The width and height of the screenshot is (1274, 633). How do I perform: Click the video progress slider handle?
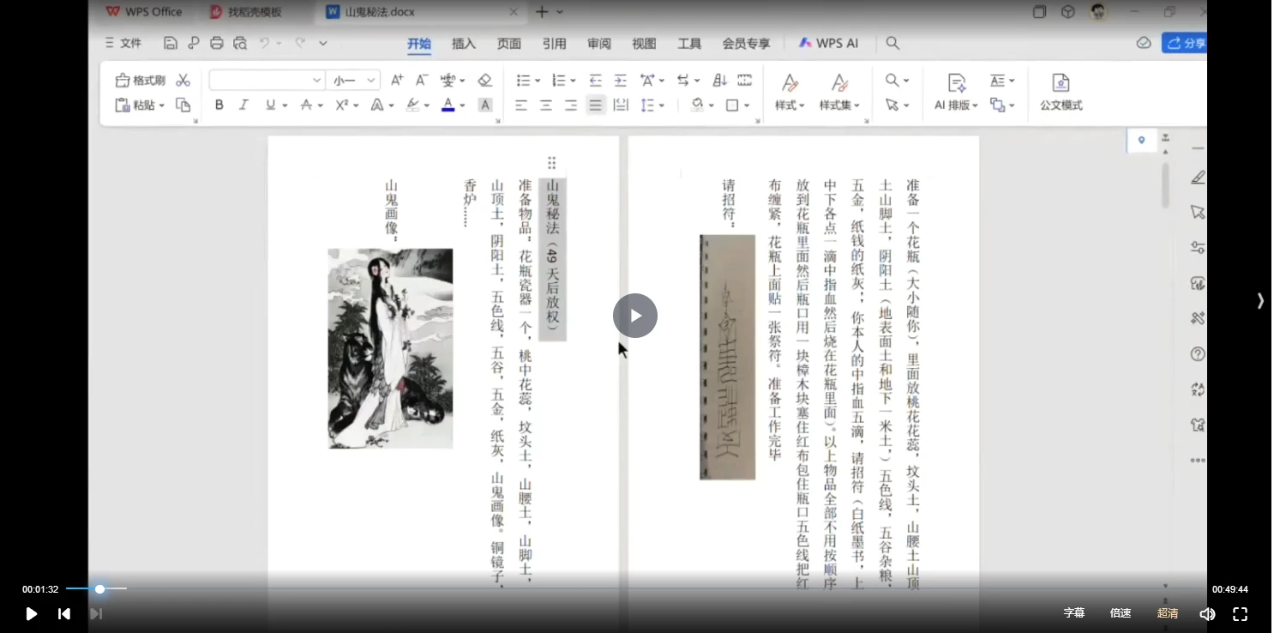pyautogui.click(x=99, y=589)
